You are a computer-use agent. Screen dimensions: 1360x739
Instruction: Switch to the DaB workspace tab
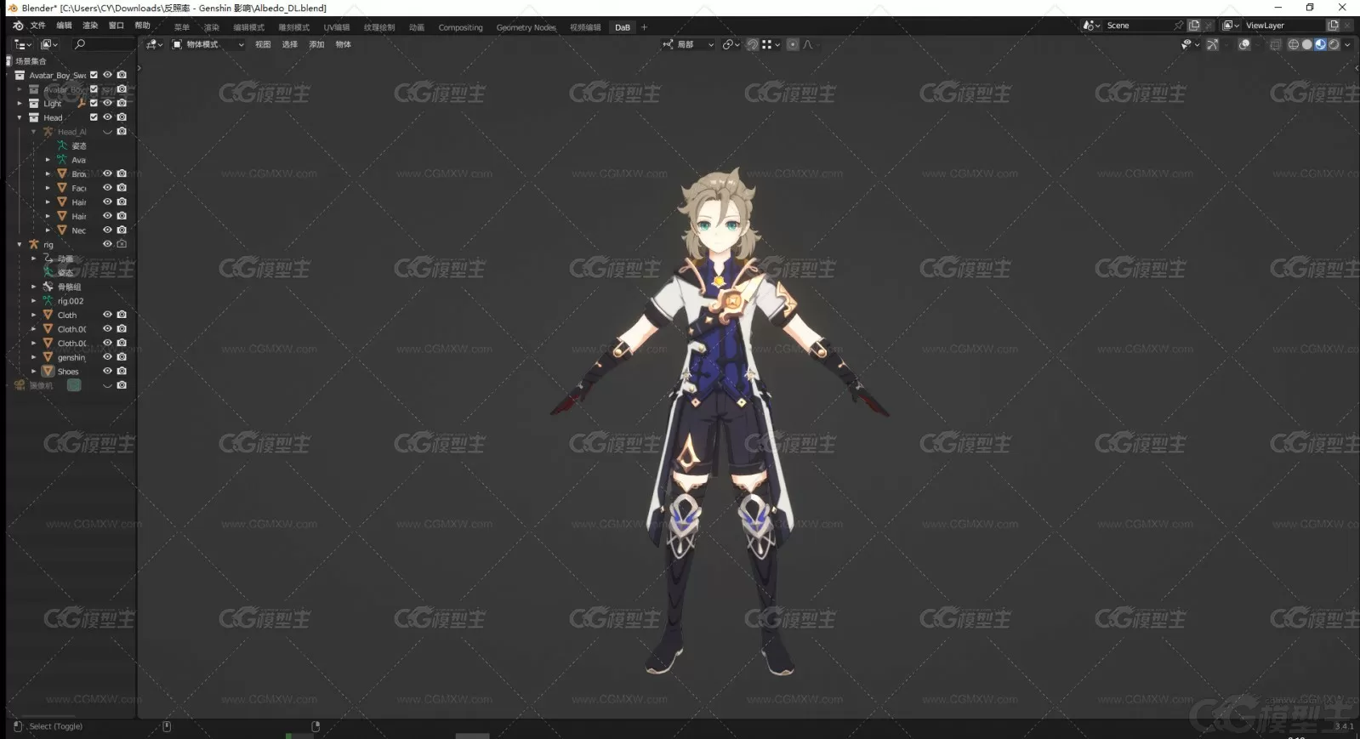623,27
